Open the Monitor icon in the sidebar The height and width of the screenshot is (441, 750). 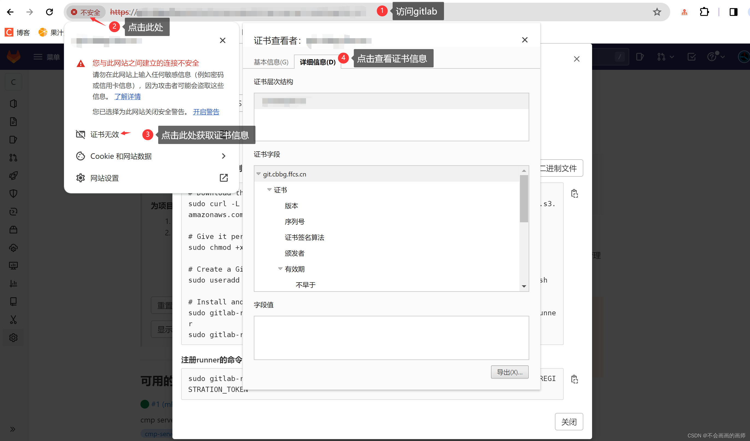click(13, 266)
